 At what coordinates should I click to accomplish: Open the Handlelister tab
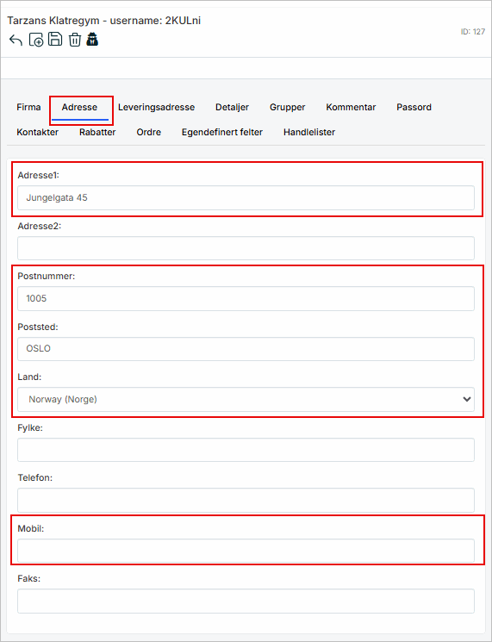309,132
